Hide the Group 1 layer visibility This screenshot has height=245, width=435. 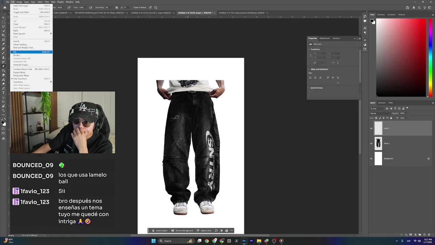point(371,143)
